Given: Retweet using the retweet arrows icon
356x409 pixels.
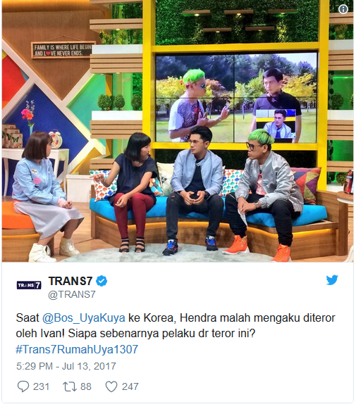Looking at the screenshot, I should [70, 386].
